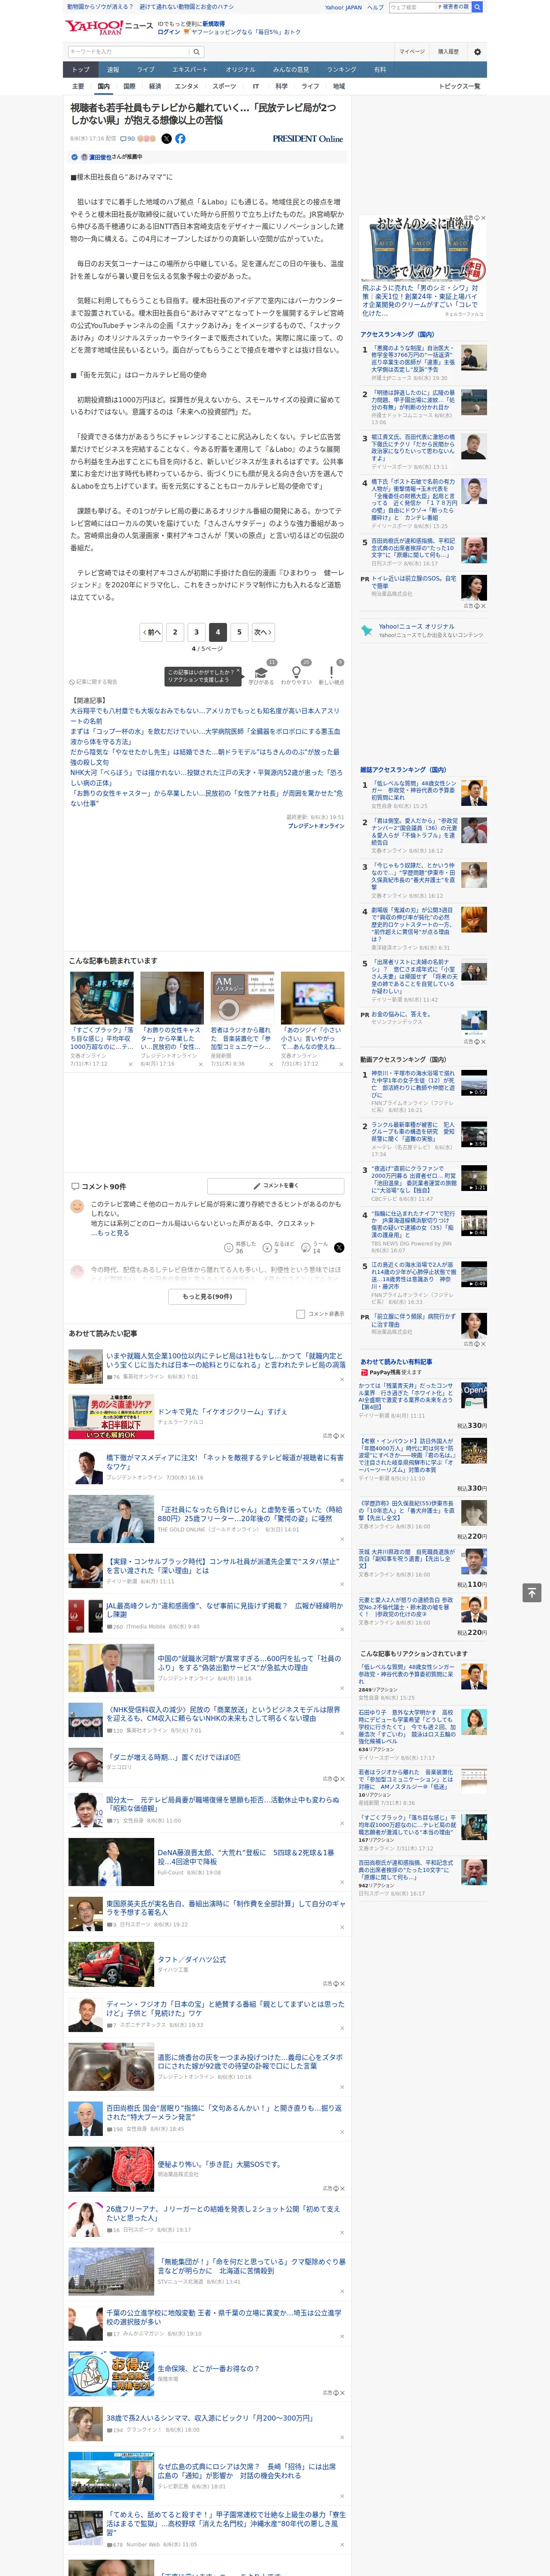Open page 5 of the article
Viewport: 550px width, 2576px height.
239,632
